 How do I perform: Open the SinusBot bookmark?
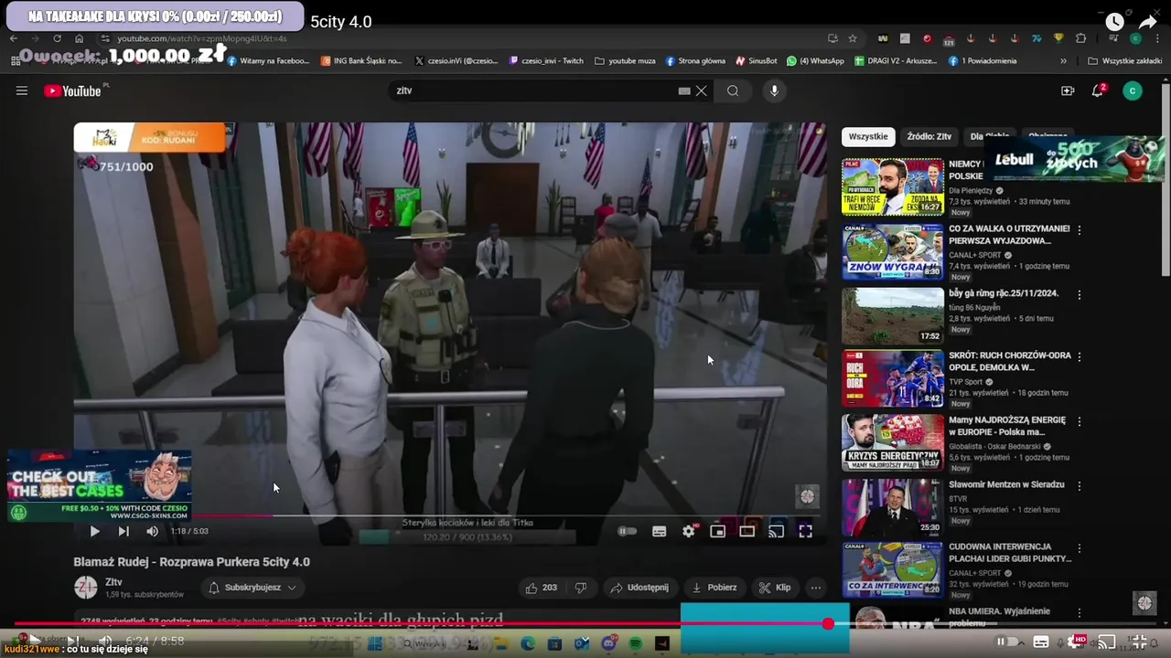coord(757,61)
